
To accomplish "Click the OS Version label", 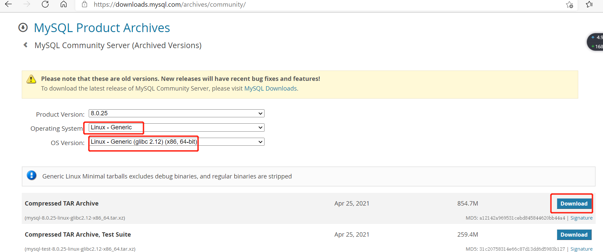I will pyautogui.click(x=68, y=143).
